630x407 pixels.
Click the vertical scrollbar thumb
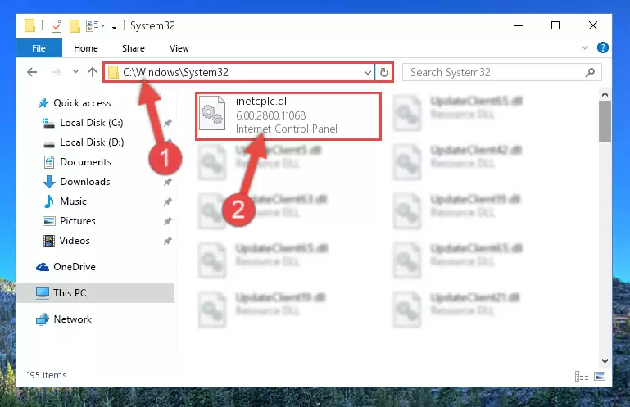coord(605,121)
